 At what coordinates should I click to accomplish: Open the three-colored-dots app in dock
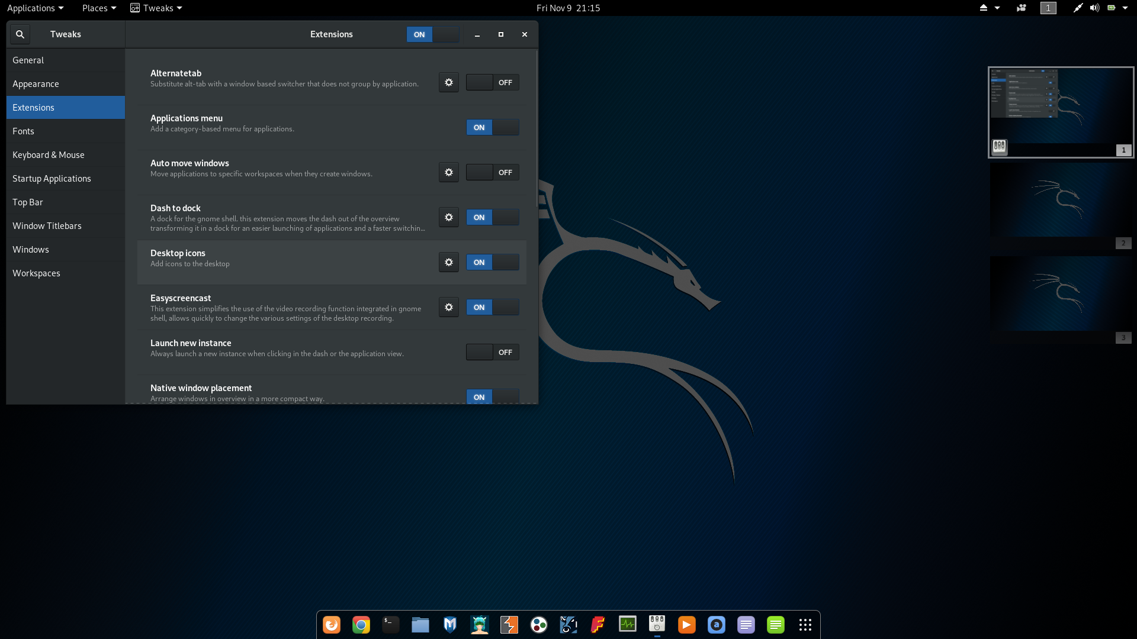pos(539,625)
